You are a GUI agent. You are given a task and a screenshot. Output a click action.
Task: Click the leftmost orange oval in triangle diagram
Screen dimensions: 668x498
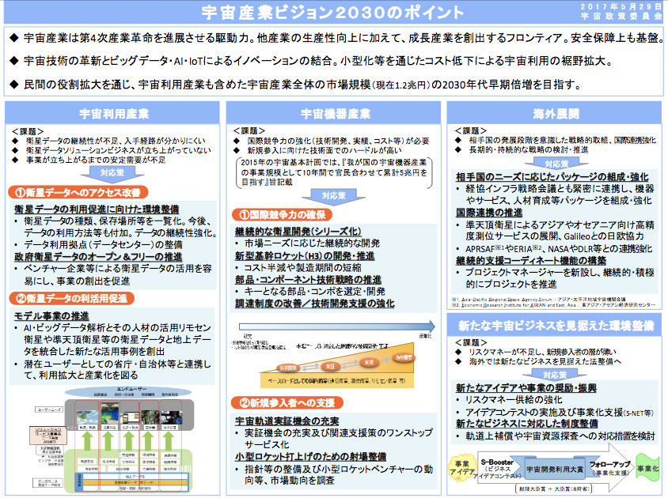pos(287,368)
